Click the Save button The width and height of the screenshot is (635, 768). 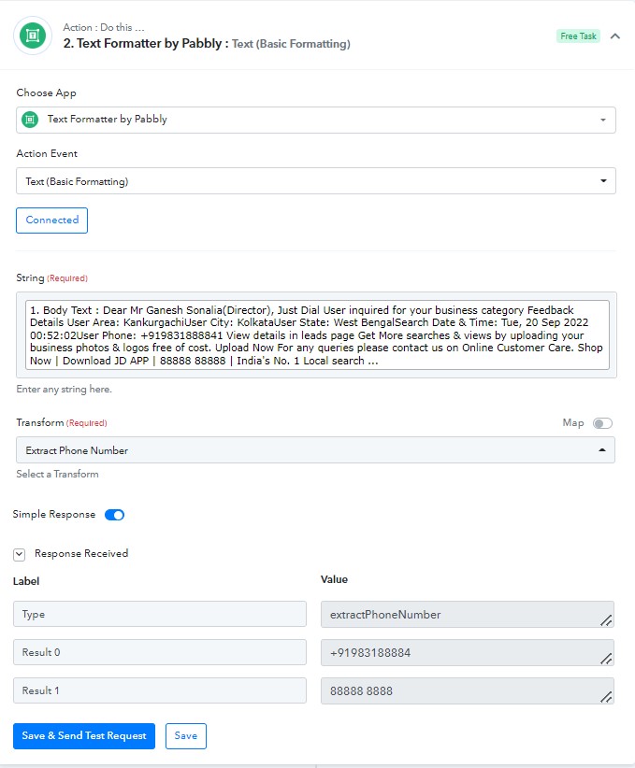click(x=186, y=735)
